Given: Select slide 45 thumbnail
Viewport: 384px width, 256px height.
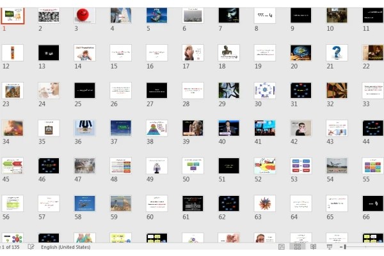Looking at the screenshot, I should tap(13, 166).
